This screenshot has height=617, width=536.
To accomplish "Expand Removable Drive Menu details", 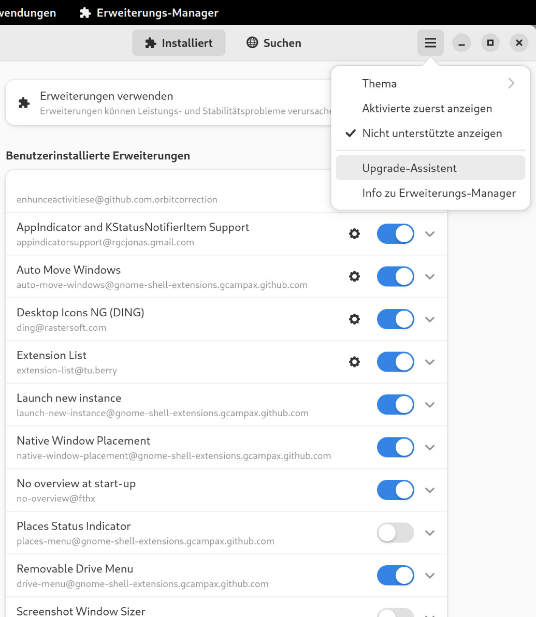I will pos(430,575).
